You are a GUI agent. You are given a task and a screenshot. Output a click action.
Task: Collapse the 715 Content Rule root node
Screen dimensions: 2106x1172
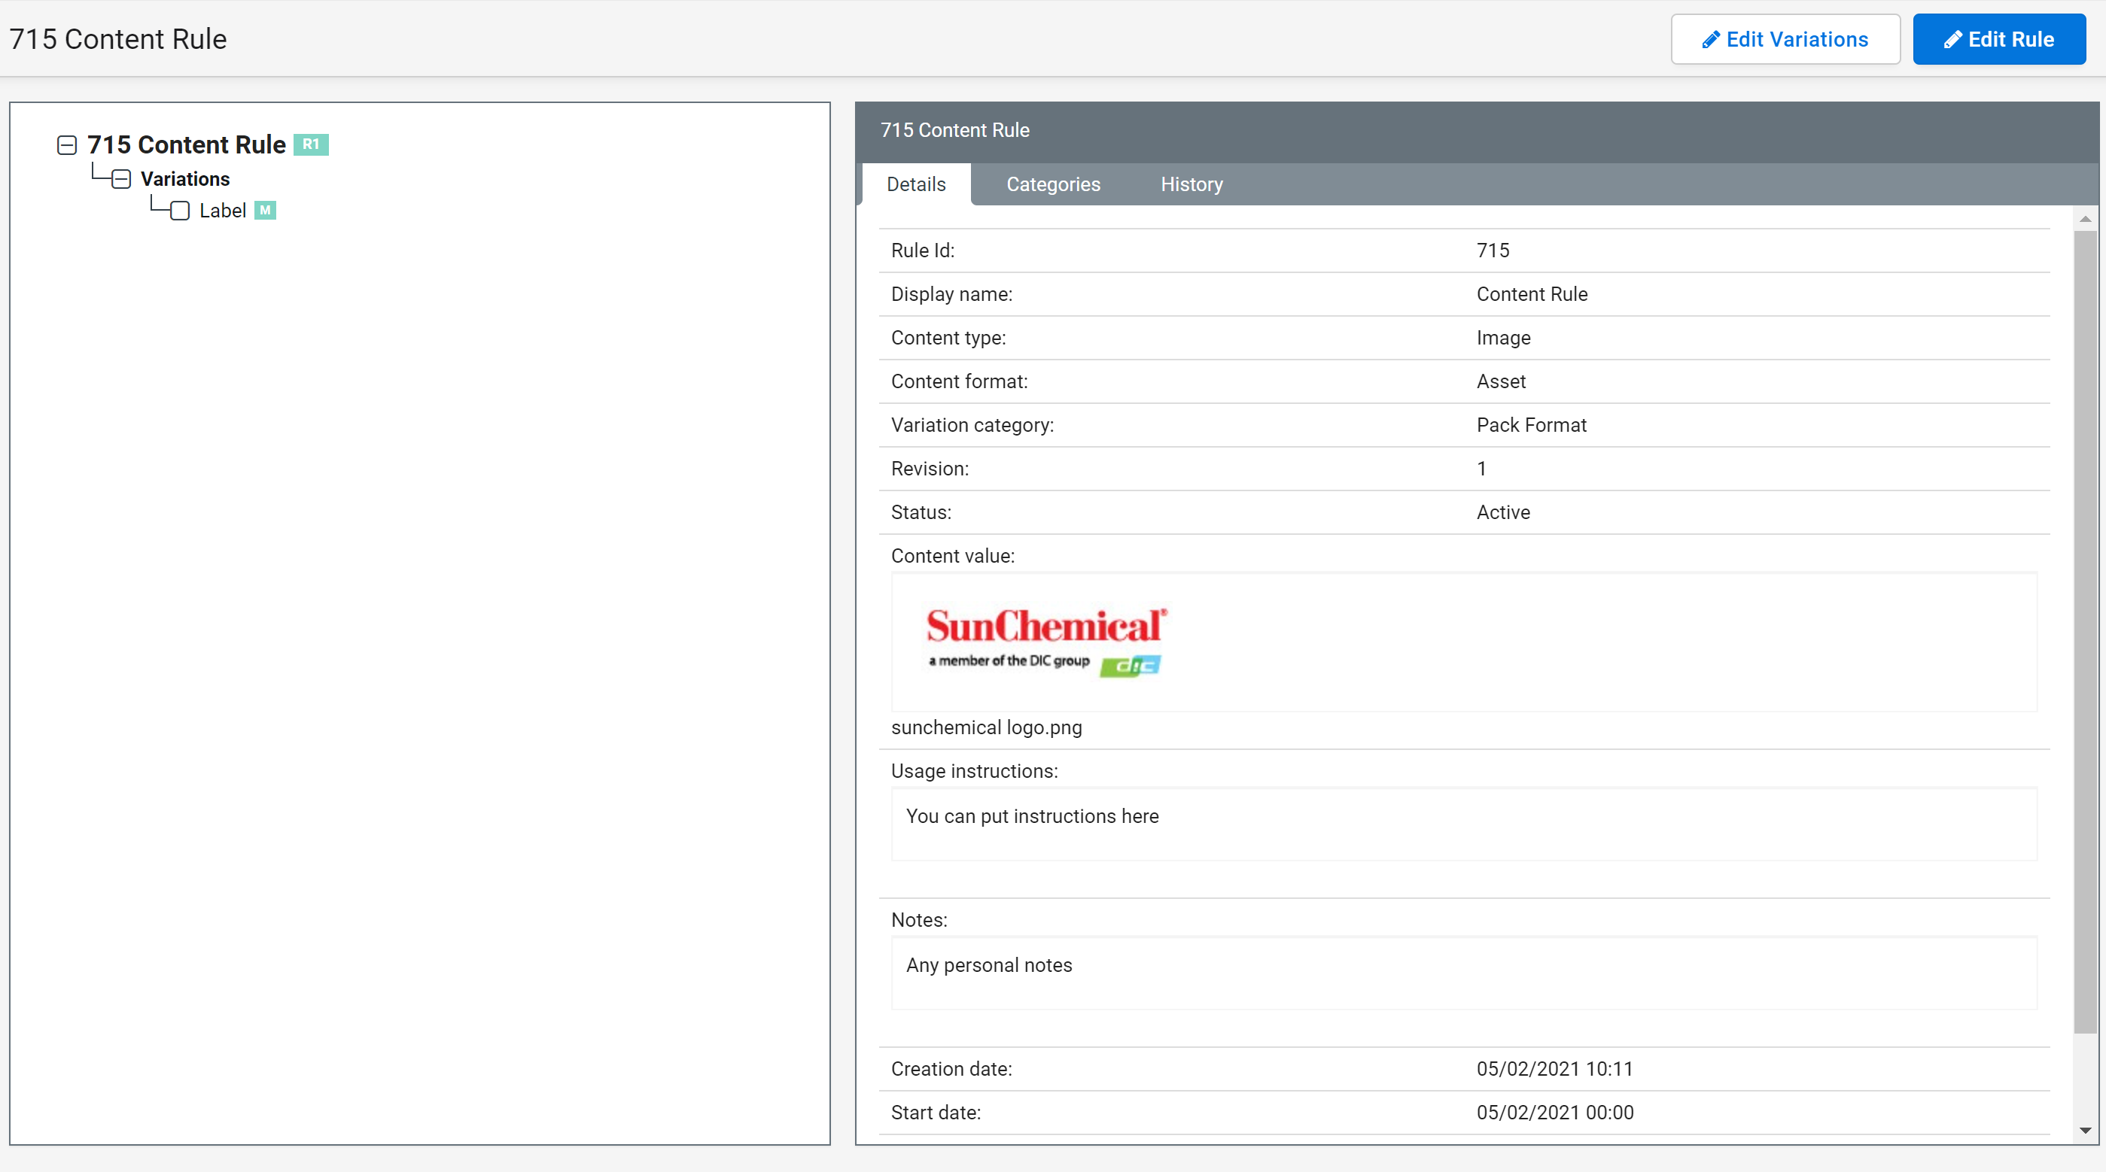pos(67,145)
